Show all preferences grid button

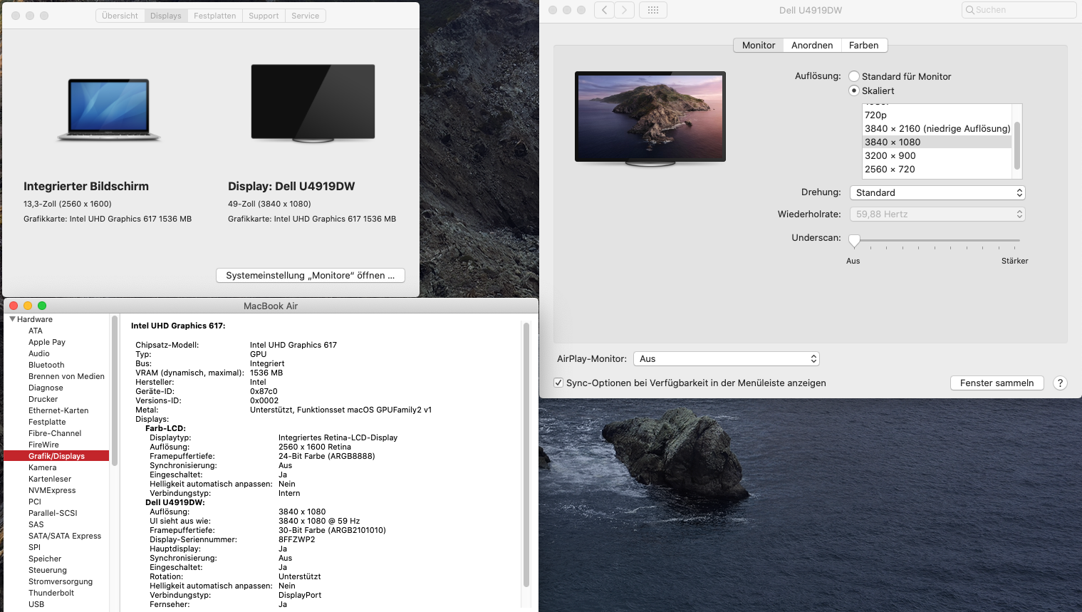653,10
